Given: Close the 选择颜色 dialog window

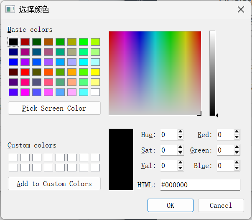Looking at the screenshot, I should [x=241, y=10].
